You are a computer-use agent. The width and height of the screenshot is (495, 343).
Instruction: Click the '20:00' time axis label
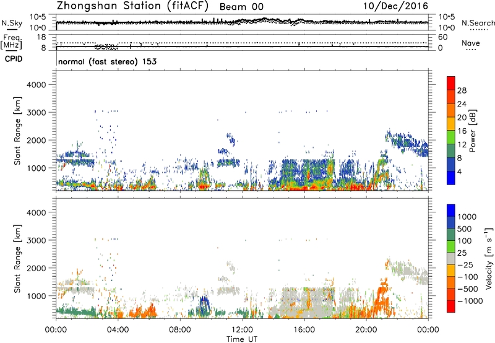366,330
